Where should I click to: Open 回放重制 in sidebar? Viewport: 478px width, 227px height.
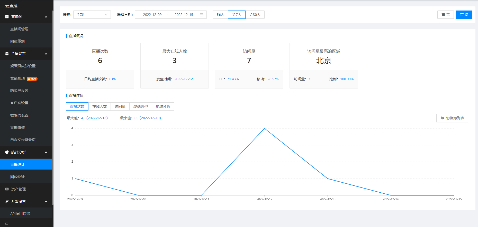tap(26, 41)
